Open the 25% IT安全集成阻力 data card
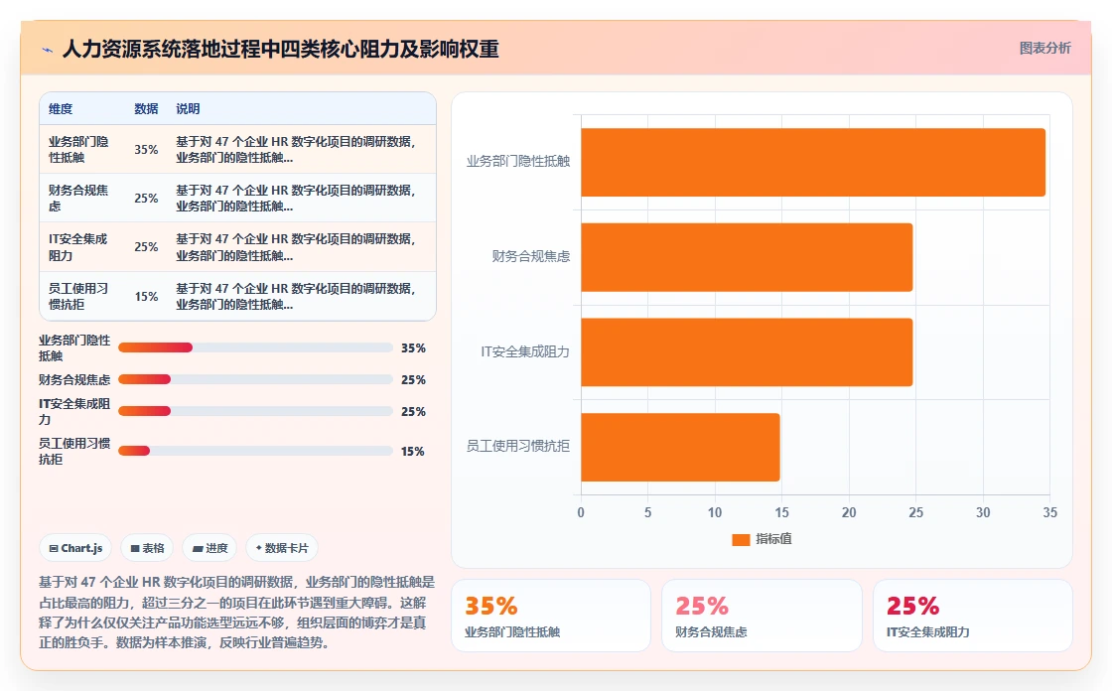The image size is (1112, 691). point(972,616)
